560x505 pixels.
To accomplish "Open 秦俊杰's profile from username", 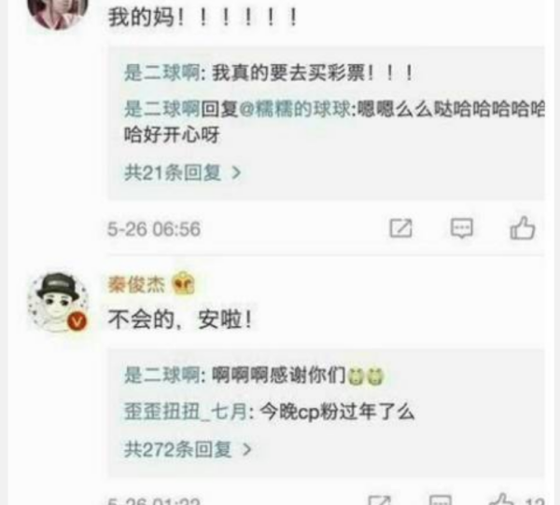I will point(136,285).
